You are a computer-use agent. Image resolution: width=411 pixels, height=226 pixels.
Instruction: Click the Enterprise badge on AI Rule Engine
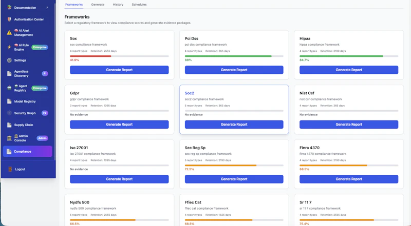point(40,47)
